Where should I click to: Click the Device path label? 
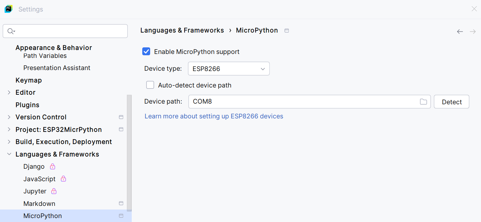[163, 101]
